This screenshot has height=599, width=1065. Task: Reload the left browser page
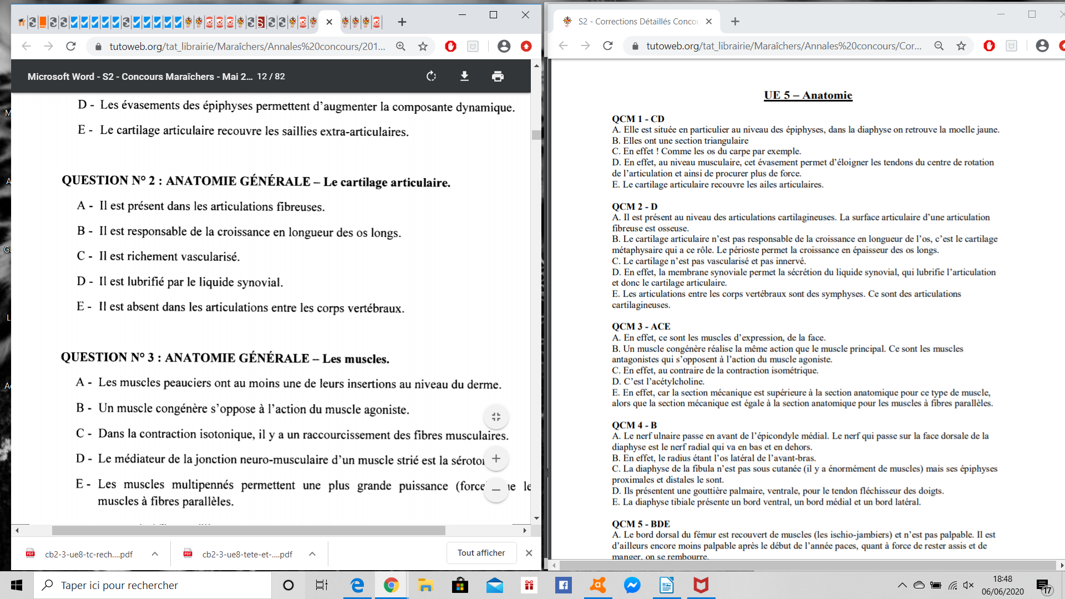[70, 47]
